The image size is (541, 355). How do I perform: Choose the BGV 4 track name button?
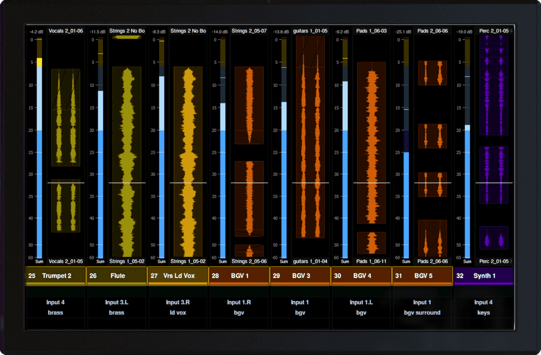[362, 276]
